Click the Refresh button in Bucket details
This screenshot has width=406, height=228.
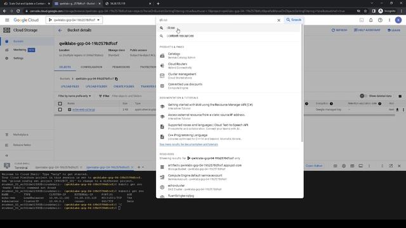point(339,30)
